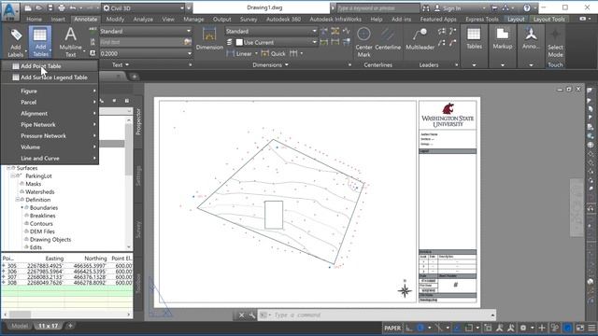Select the 11 x 17 layout tab

pyautogui.click(x=48, y=326)
